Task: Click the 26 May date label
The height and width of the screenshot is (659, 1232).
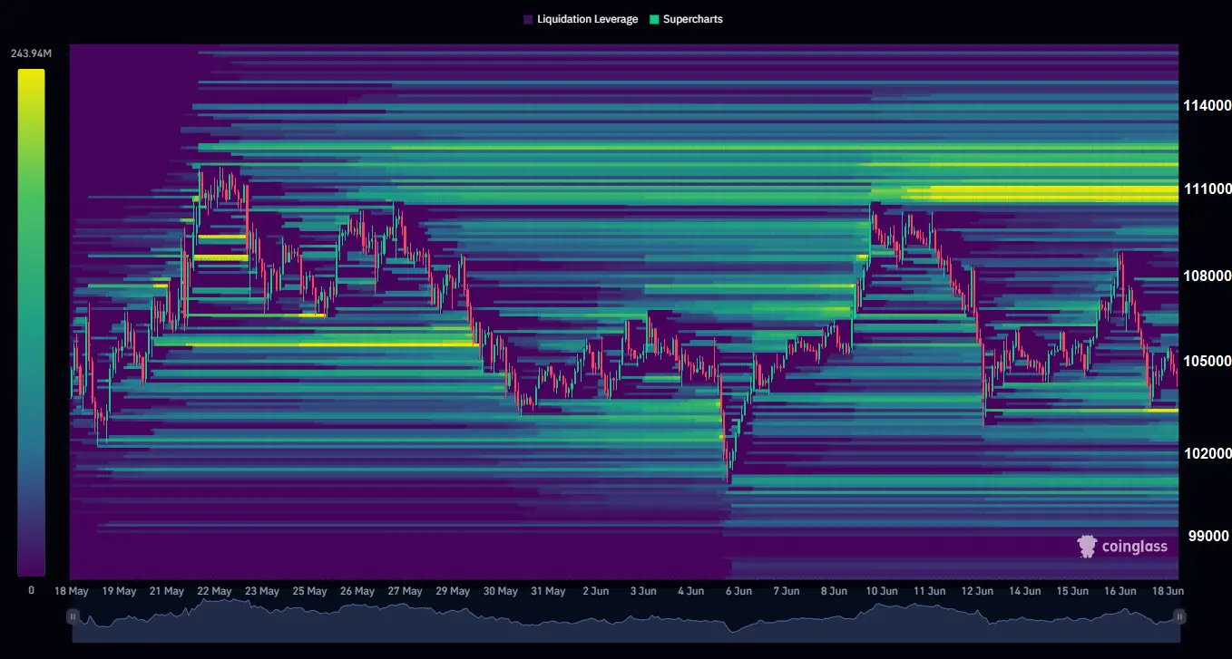Action: (357, 591)
